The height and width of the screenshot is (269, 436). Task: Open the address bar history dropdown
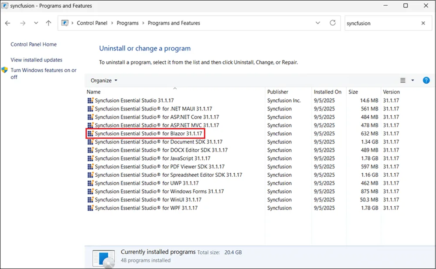click(x=318, y=23)
